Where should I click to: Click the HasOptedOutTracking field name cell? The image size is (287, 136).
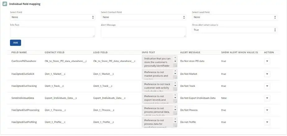click(x=24, y=86)
